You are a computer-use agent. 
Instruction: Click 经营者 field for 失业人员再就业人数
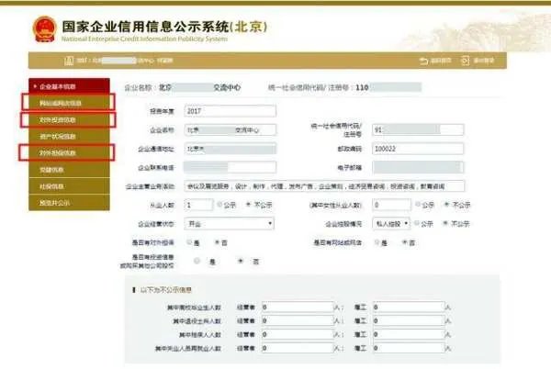point(298,348)
